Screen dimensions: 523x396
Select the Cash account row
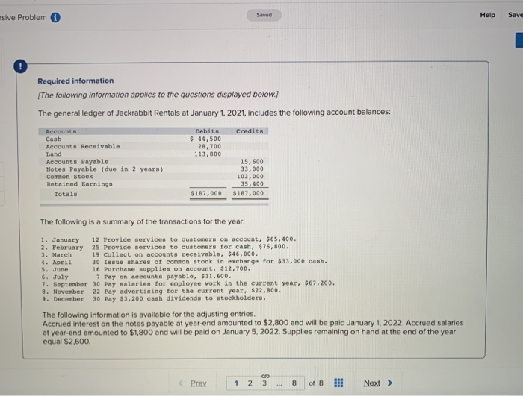(153, 139)
